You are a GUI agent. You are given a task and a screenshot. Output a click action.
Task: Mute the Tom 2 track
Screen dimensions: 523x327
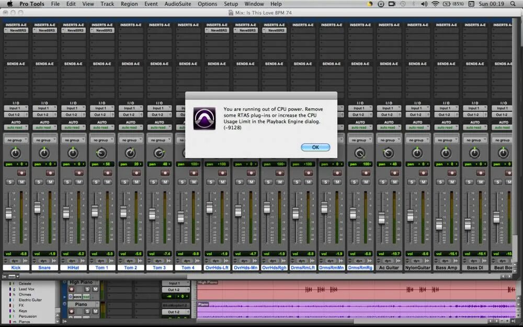(137, 182)
